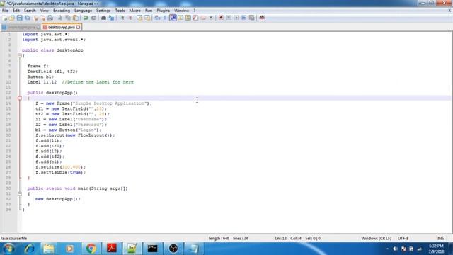Click line with 'public class desktopApp'
Screen dimensions: 453x255
coord(52,50)
